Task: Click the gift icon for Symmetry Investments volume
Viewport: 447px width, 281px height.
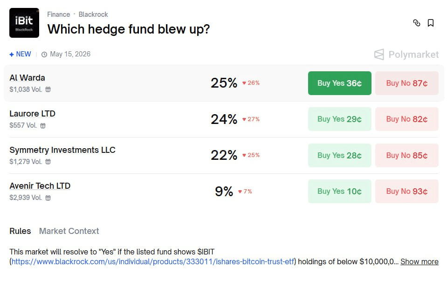Action: 48,162
